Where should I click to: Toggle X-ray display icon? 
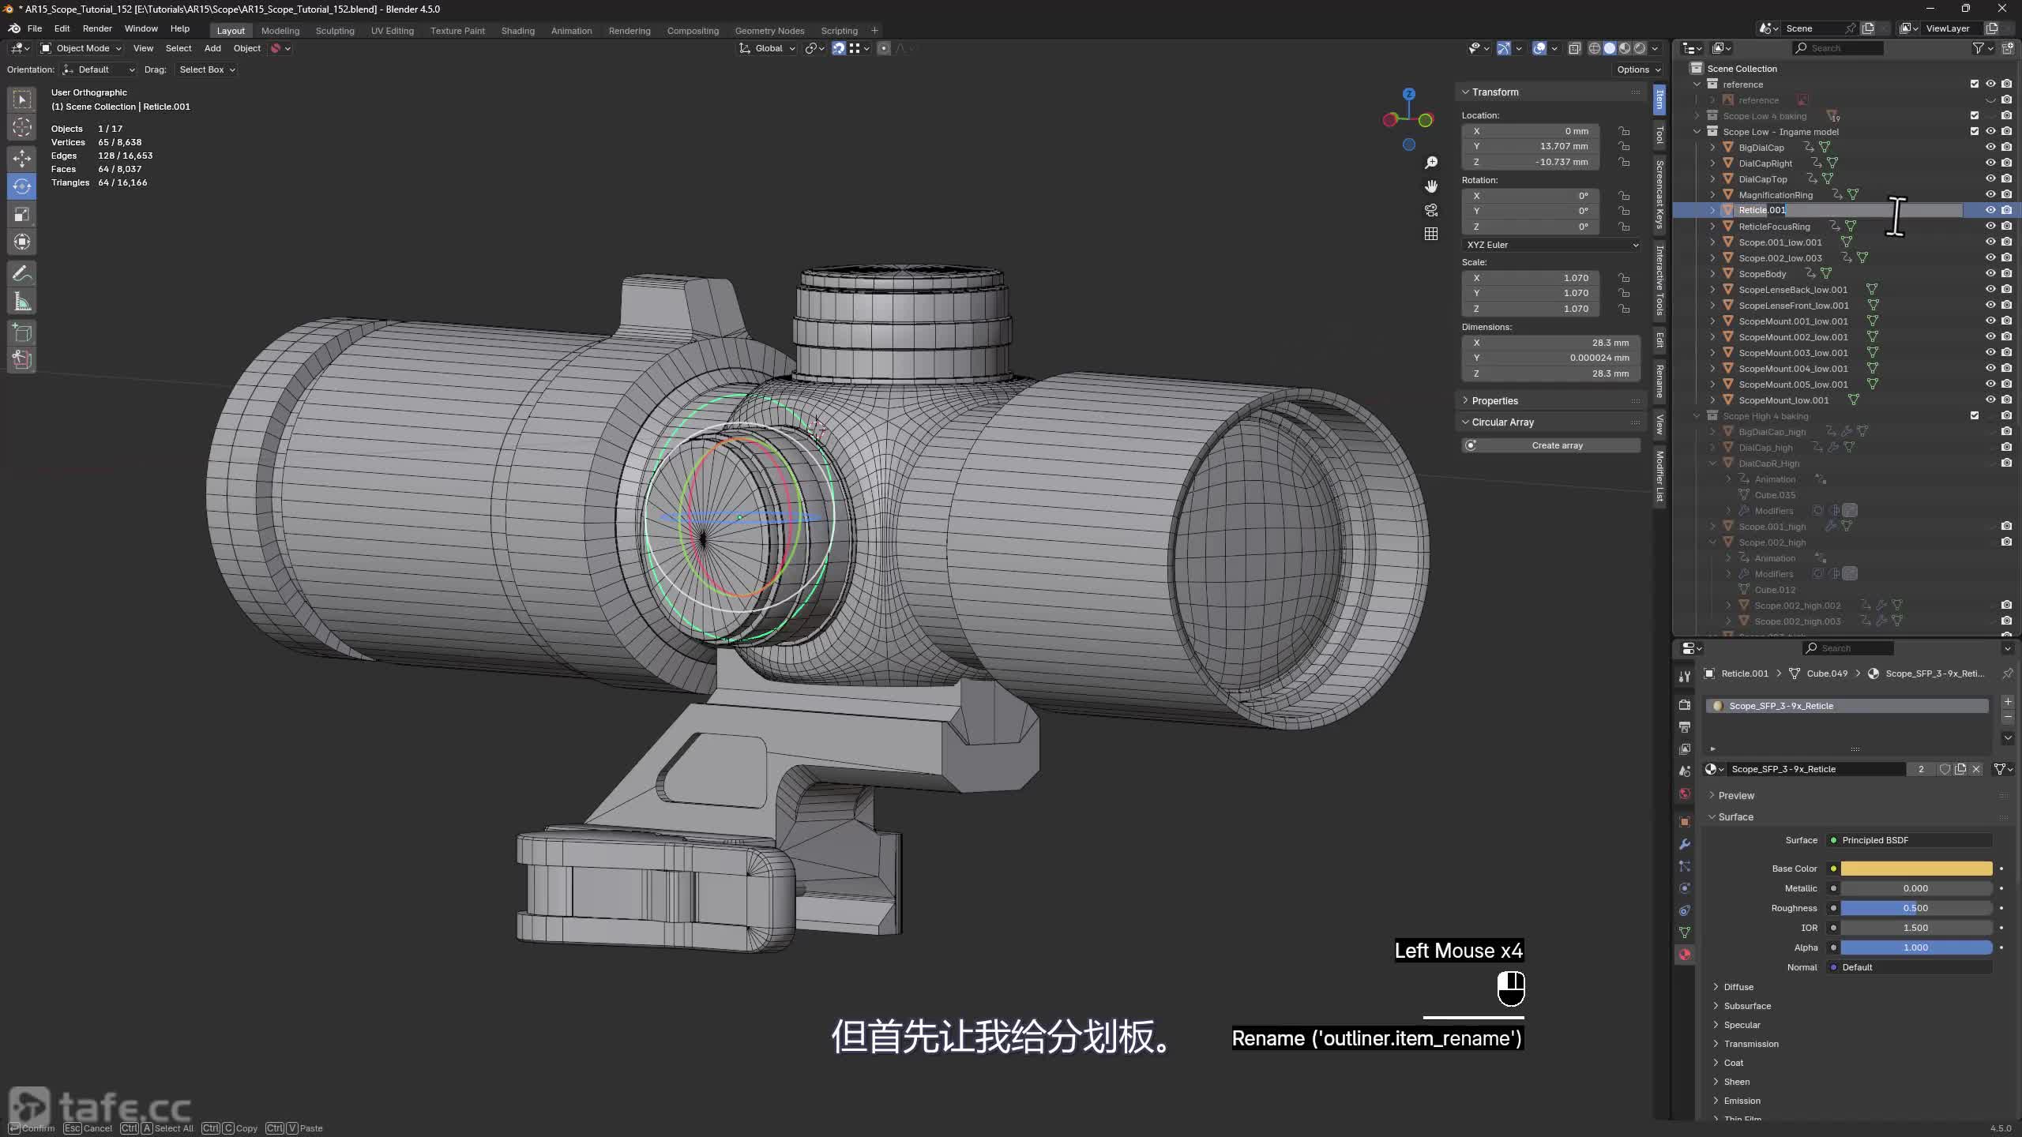pyautogui.click(x=1574, y=48)
